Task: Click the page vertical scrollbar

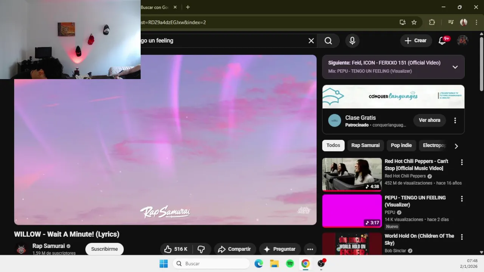Action: [481, 64]
